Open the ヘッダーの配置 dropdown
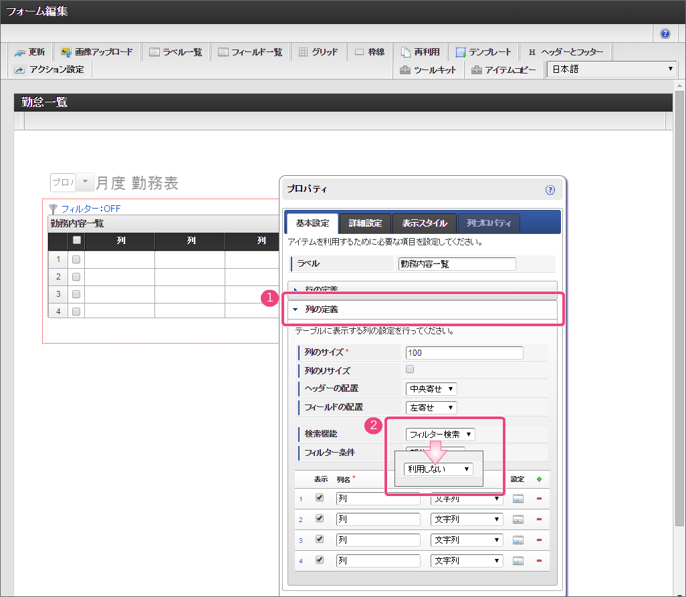The height and width of the screenshot is (597, 686). coord(431,389)
